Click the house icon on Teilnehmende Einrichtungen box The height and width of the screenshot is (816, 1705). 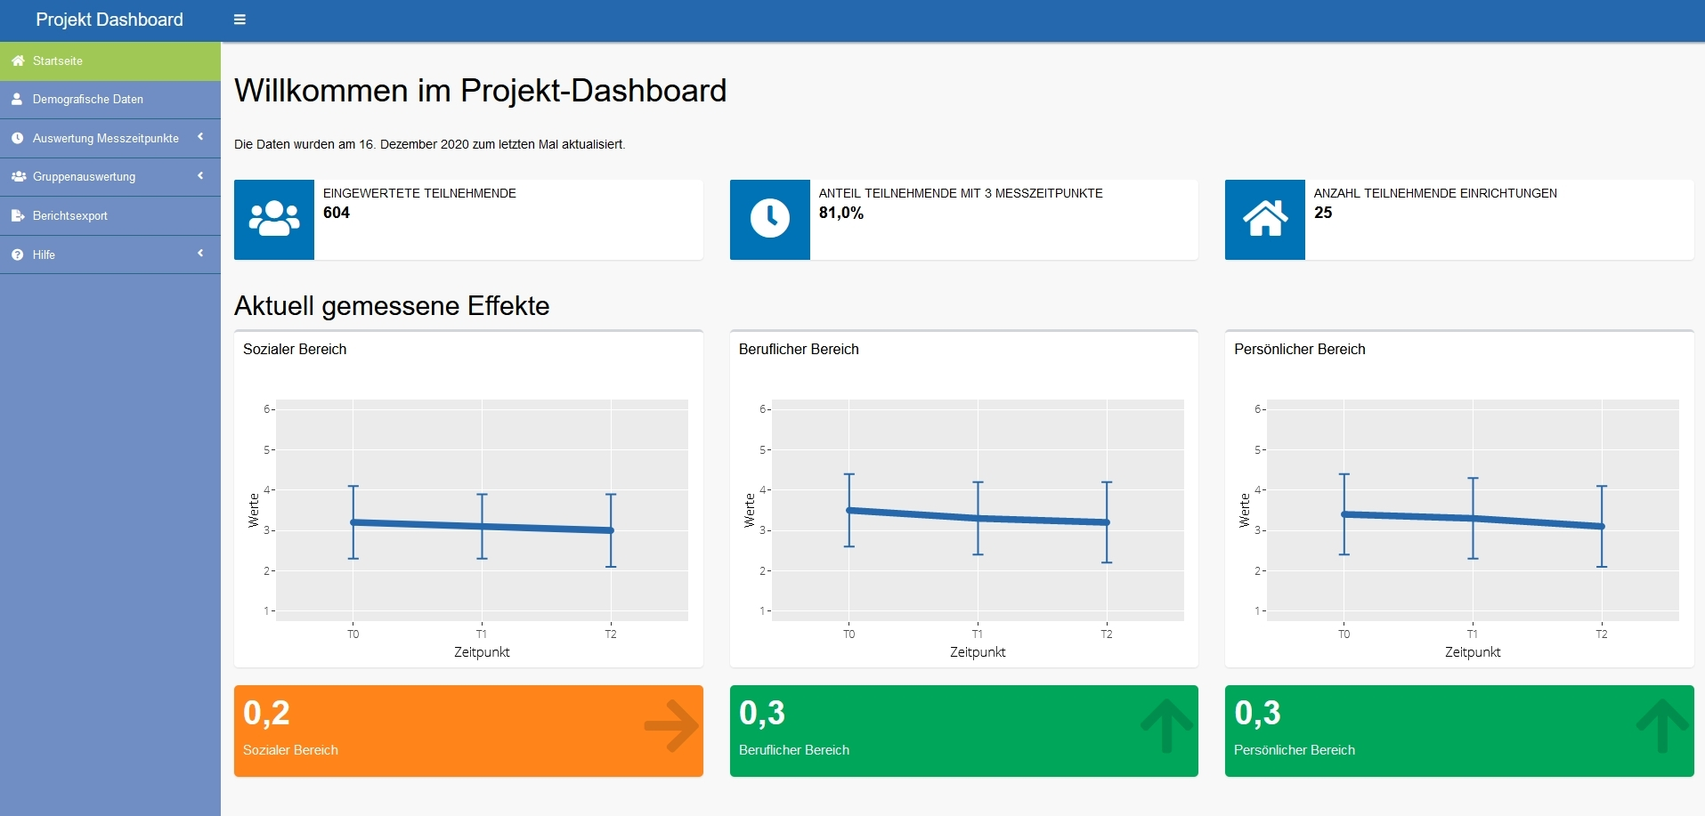coord(1264,219)
